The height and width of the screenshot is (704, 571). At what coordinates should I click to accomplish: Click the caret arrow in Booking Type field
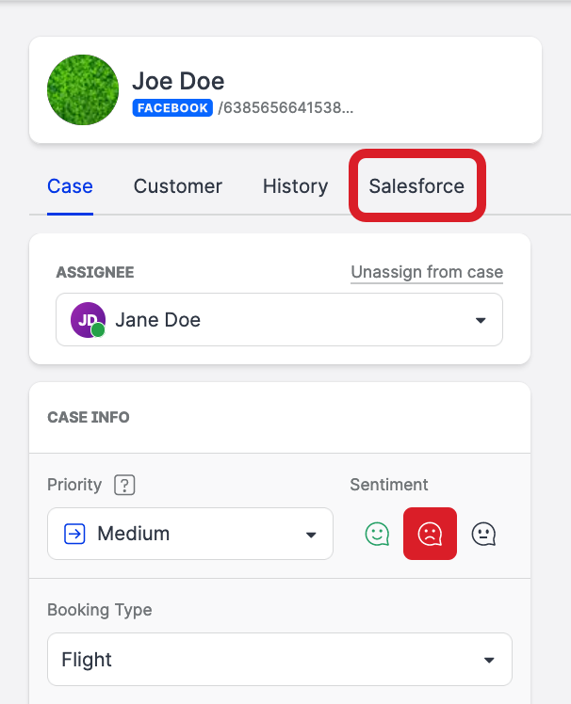489,660
